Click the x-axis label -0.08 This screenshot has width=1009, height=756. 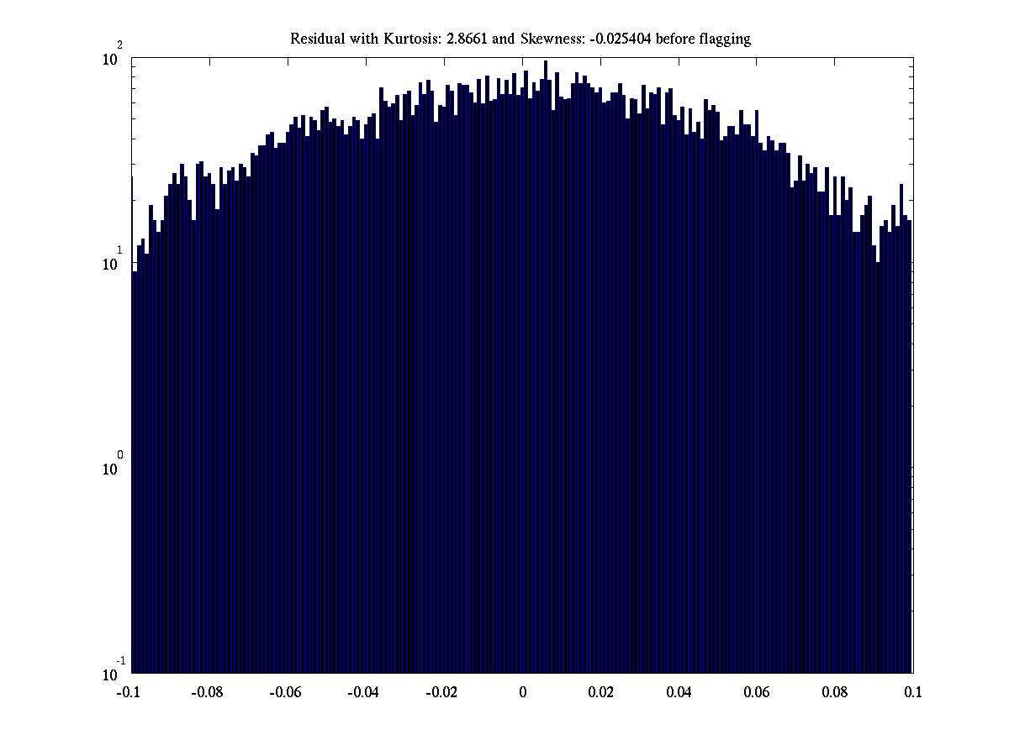(206, 693)
